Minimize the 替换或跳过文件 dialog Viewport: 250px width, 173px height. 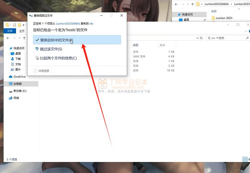[x=101, y=16]
